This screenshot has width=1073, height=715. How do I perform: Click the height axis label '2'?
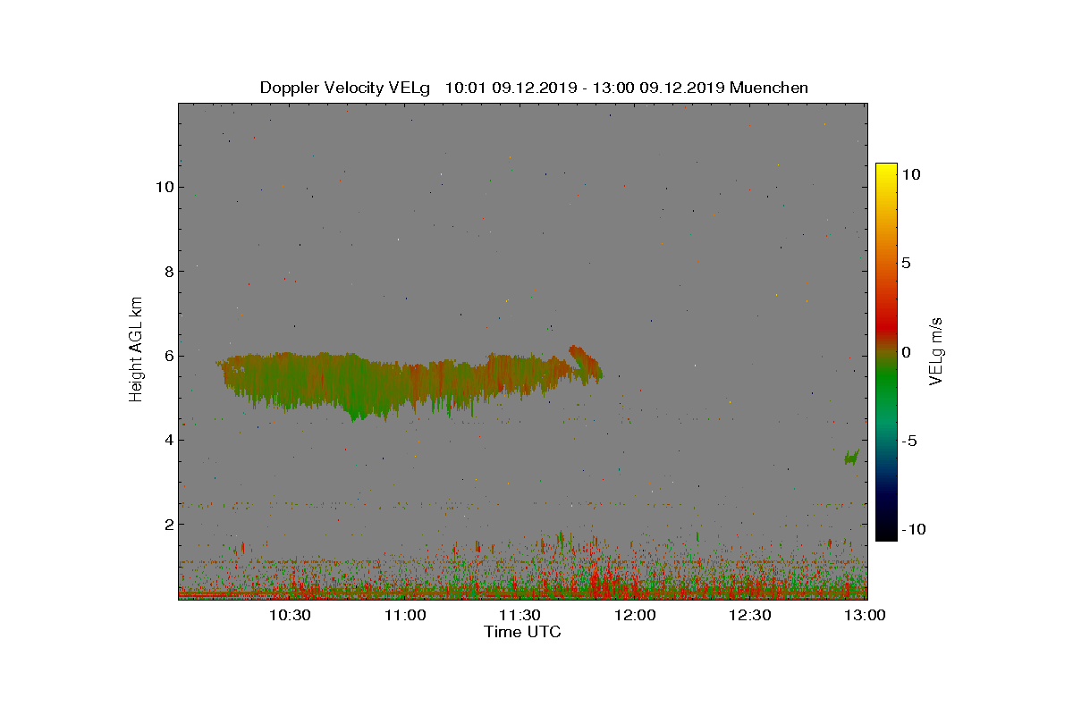tap(167, 524)
